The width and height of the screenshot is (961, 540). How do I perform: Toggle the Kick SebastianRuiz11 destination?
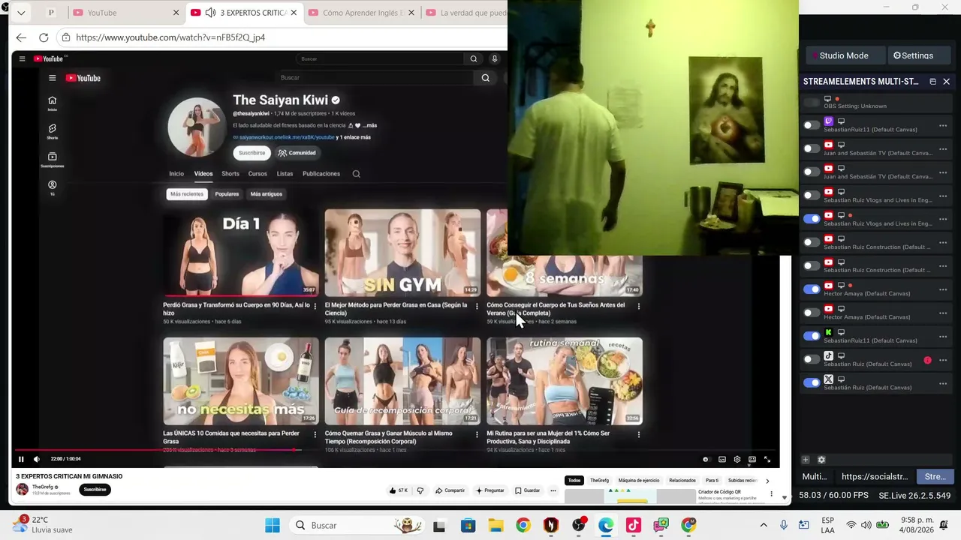[812, 336]
